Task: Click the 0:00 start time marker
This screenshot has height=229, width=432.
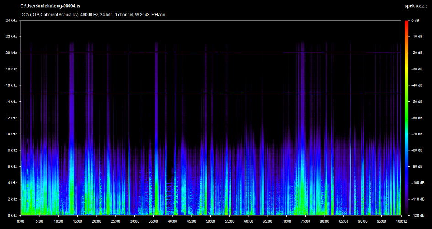Action: 21,221
